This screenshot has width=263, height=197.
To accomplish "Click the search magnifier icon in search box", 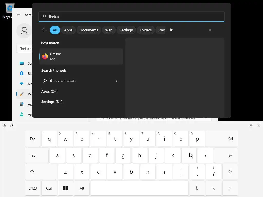I will [44, 16].
